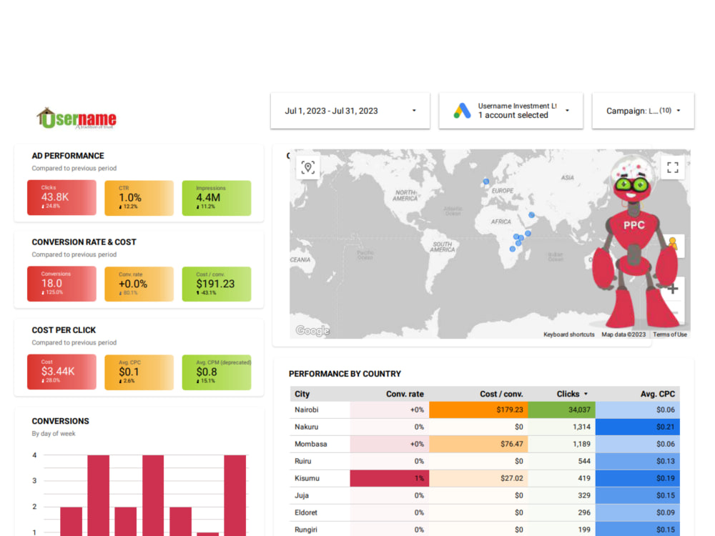Image resolution: width=715 pixels, height=536 pixels.
Task: Zoom in map with plus button
Action: coord(673,289)
